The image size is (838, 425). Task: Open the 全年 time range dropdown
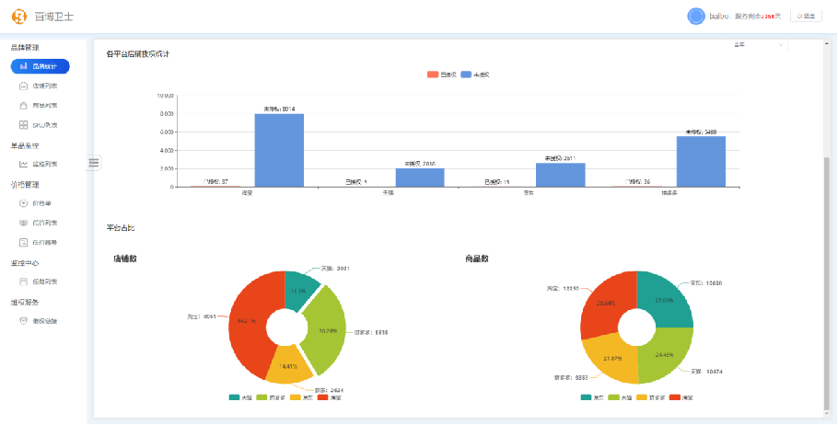758,45
